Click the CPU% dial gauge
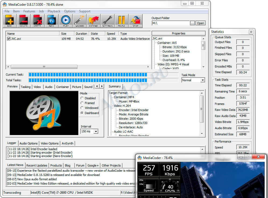 pos(170,186)
